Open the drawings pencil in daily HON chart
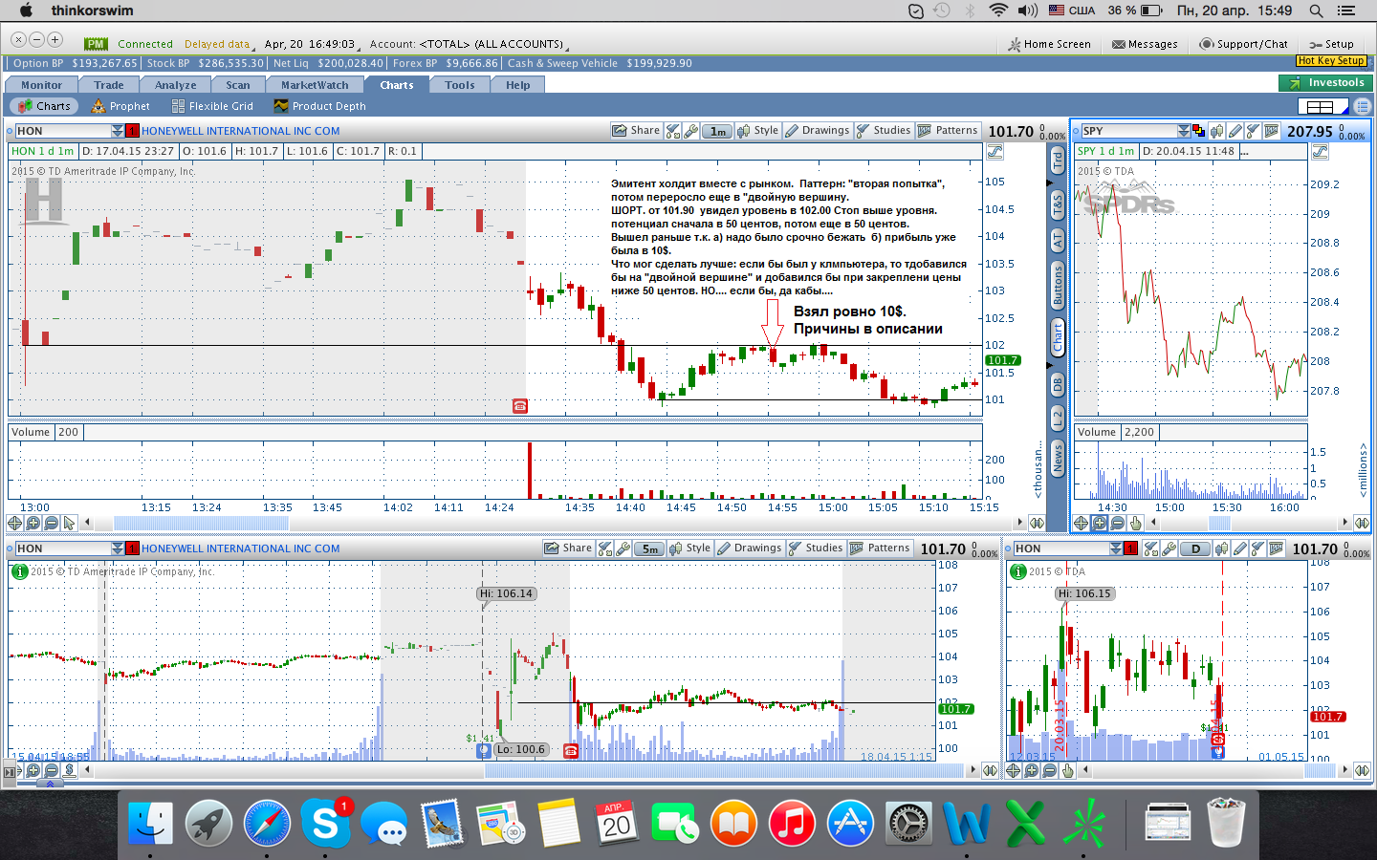The height and width of the screenshot is (860, 1377). point(1240,548)
